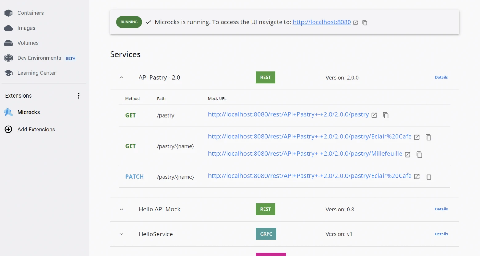Expand the Hello API Mock service
The width and height of the screenshot is (480, 256).
coord(121,209)
